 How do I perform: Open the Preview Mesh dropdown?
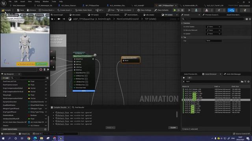46,10
